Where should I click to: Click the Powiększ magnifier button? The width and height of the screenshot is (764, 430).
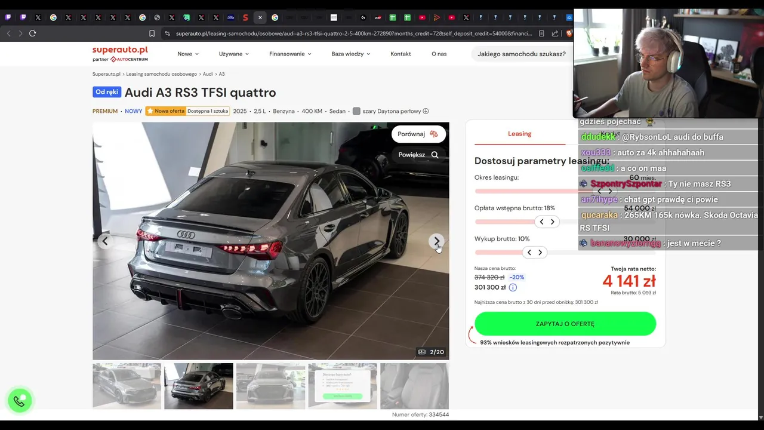tap(418, 155)
